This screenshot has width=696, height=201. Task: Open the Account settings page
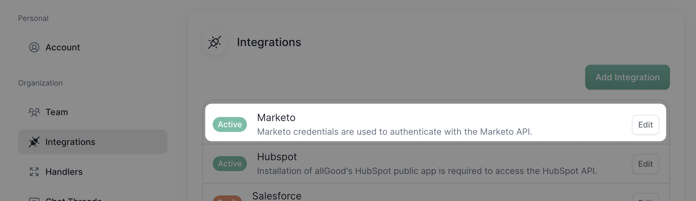(x=92, y=47)
